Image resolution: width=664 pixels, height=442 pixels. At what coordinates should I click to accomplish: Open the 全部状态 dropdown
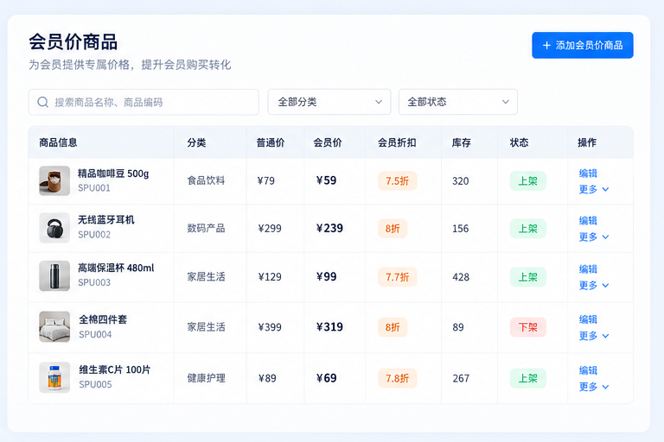click(457, 102)
